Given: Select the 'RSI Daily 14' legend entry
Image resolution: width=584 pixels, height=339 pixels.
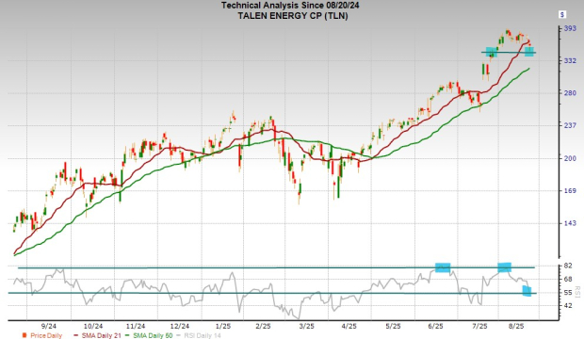Looking at the screenshot, I should tap(199, 335).
